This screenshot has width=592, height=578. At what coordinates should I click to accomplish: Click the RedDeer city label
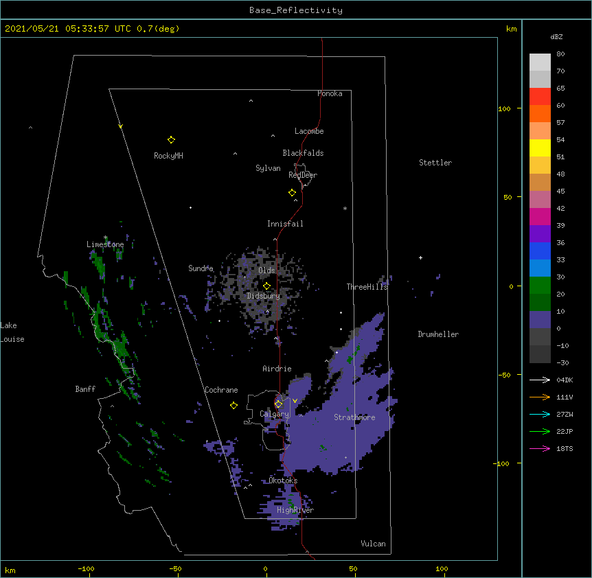[x=303, y=175]
